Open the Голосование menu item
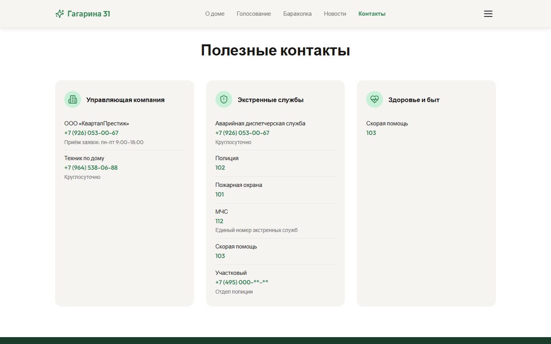The height and width of the screenshot is (344, 551). [x=254, y=14]
